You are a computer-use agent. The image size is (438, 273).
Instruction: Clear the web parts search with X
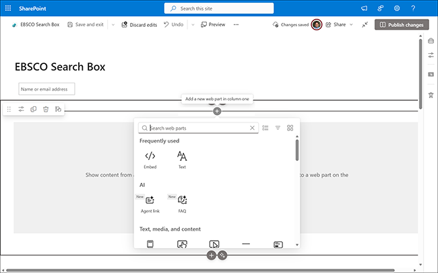point(252,128)
